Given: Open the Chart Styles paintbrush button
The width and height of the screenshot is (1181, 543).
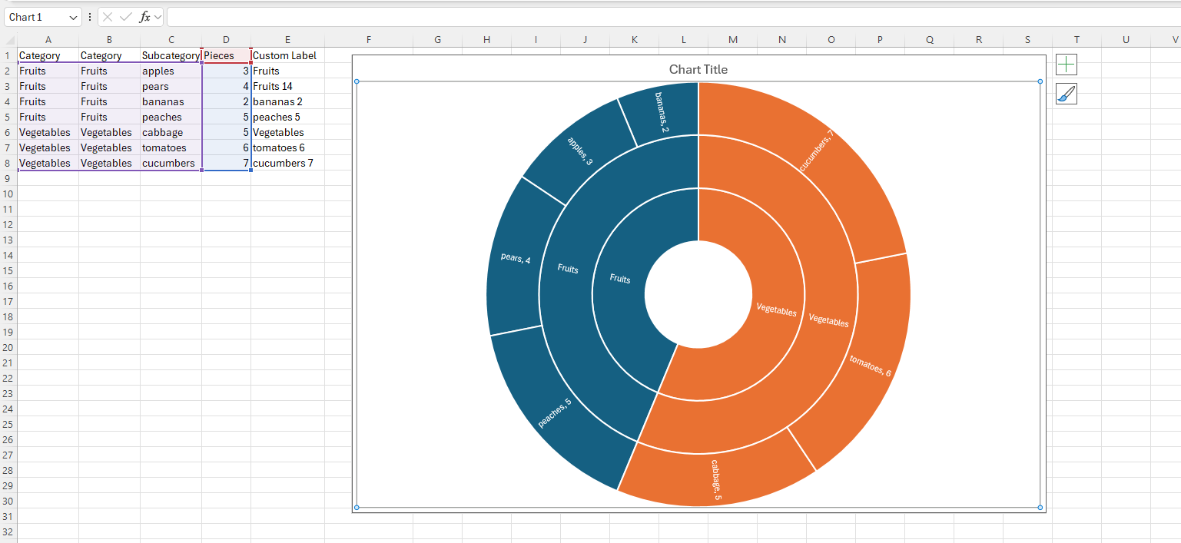Looking at the screenshot, I should click(1067, 94).
